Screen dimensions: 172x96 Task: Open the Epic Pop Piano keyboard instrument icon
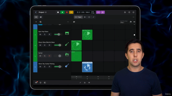67,33
